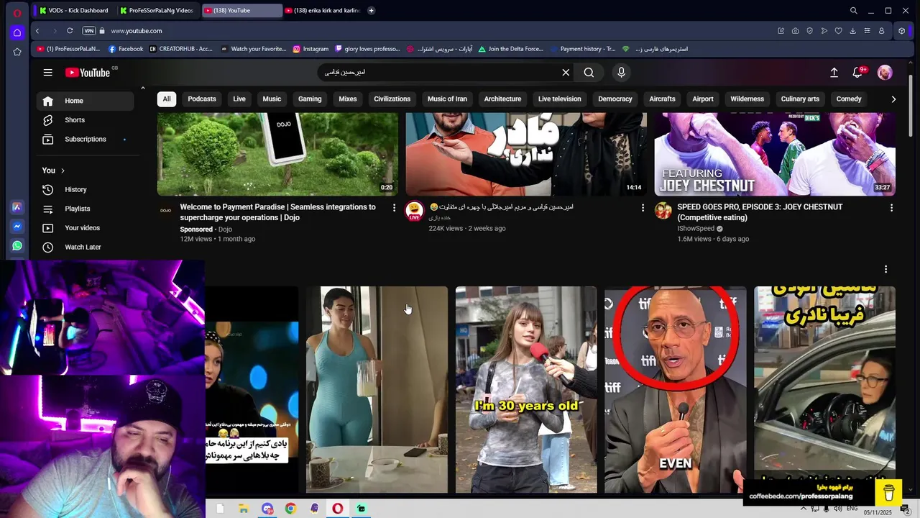The image size is (920, 518).
Task: Clear the YouTube search box text
Action: click(x=566, y=73)
